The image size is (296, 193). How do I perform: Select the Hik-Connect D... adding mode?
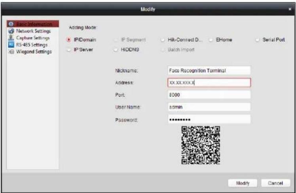point(163,40)
